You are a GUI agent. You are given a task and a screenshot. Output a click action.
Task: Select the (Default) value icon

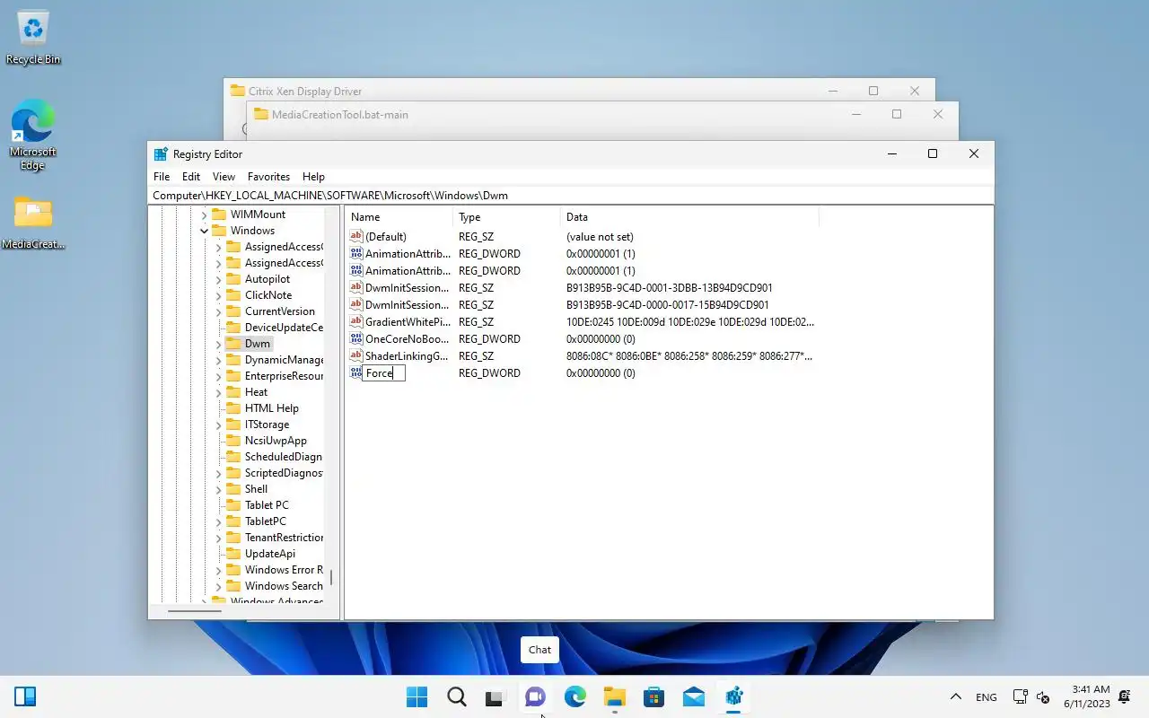pos(356,237)
